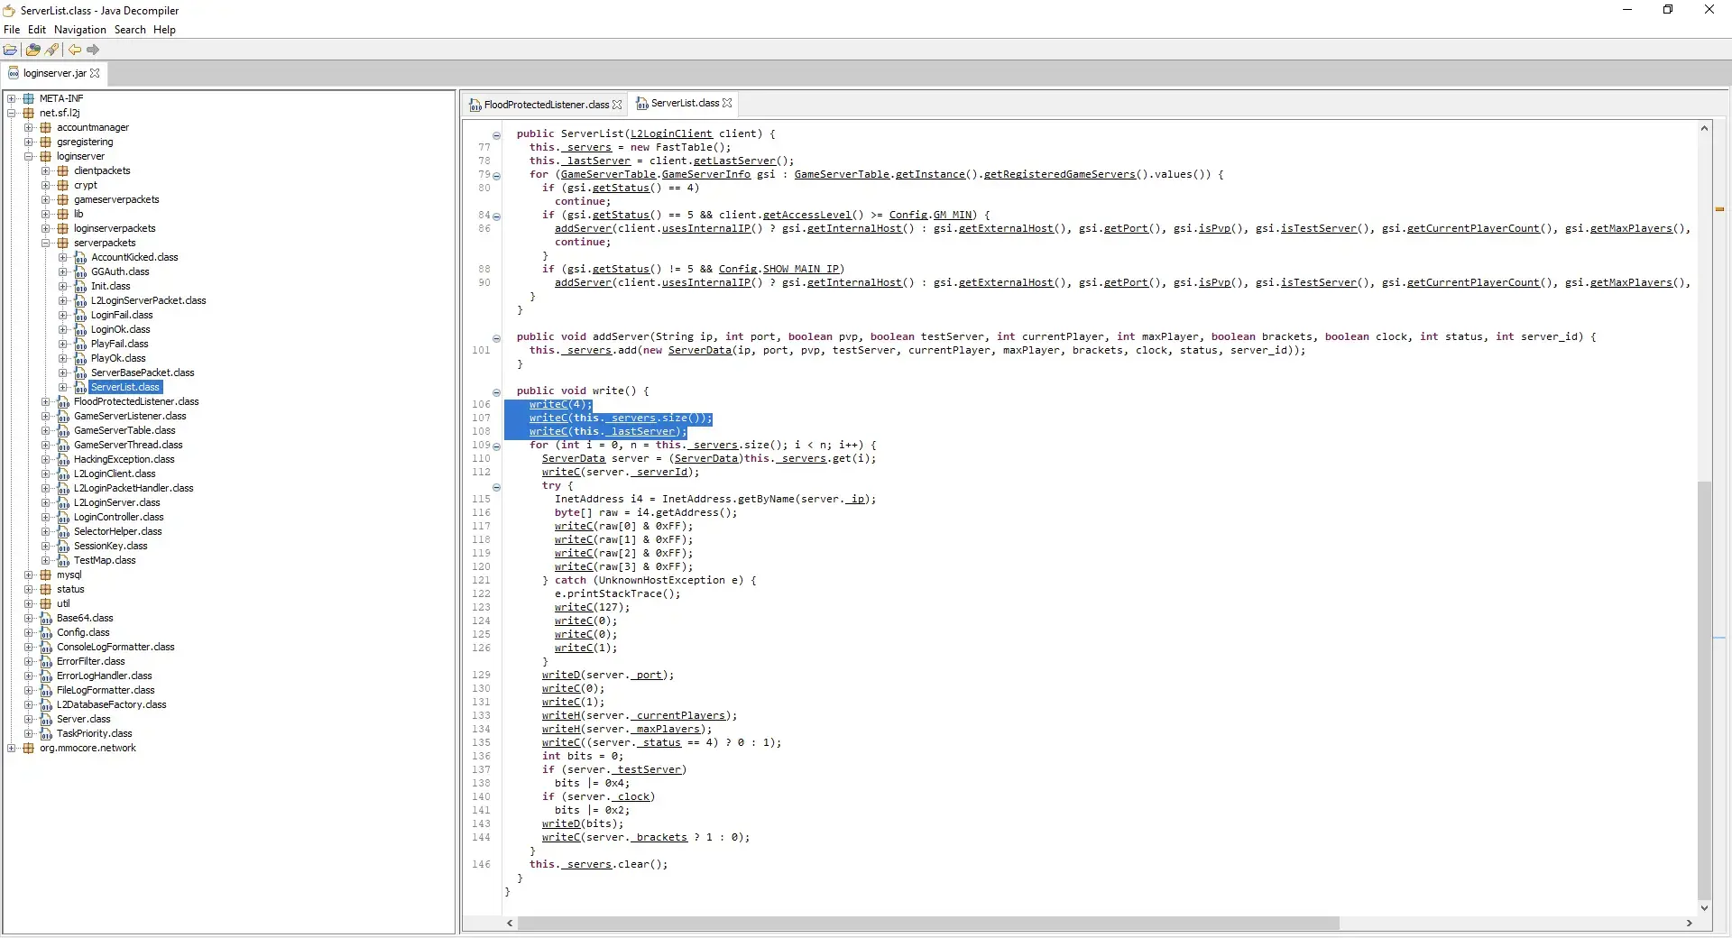Viewport: 1732px width, 938px height.
Task: Click the vertical scrollbar down arrow
Action: (1704, 908)
